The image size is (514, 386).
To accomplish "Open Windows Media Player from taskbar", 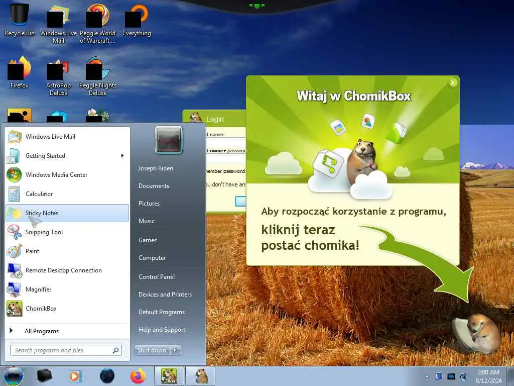I will [x=75, y=376].
